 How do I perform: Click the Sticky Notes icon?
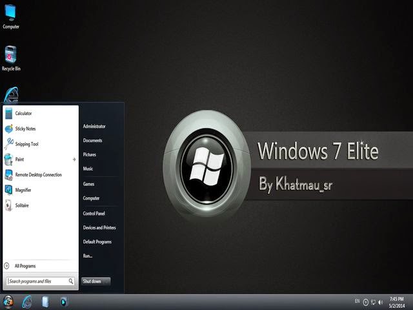(x=8, y=129)
